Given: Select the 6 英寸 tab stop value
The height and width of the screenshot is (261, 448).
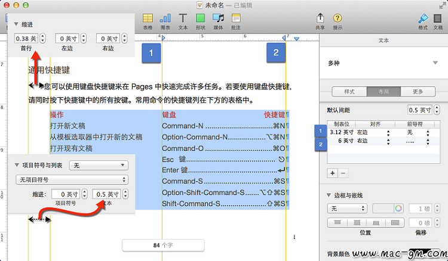Looking at the screenshot, I should (x=346, y=141).
